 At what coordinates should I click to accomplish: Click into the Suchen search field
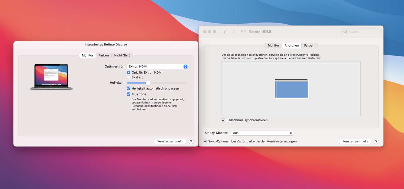(361, 32)
